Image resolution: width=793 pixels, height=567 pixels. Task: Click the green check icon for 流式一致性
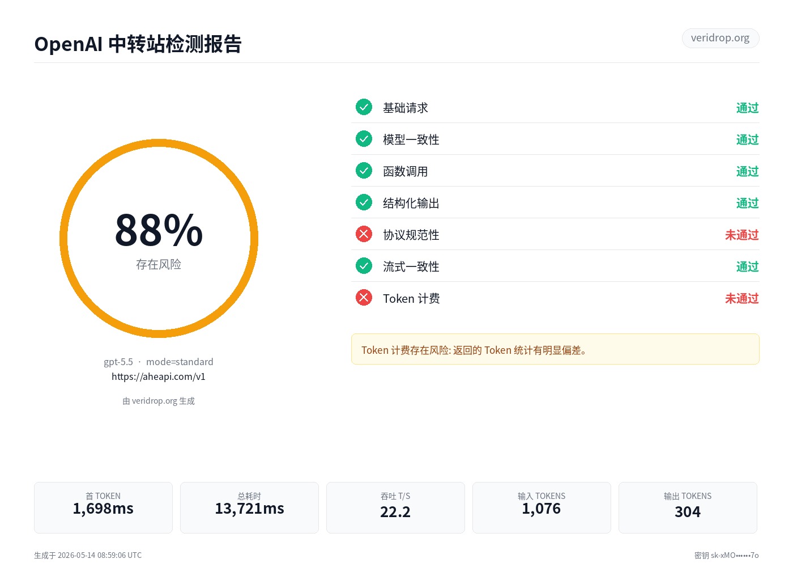(x=364, y=265)
